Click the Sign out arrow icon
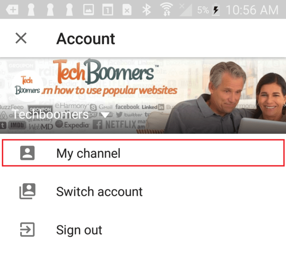 pos(27,229)
